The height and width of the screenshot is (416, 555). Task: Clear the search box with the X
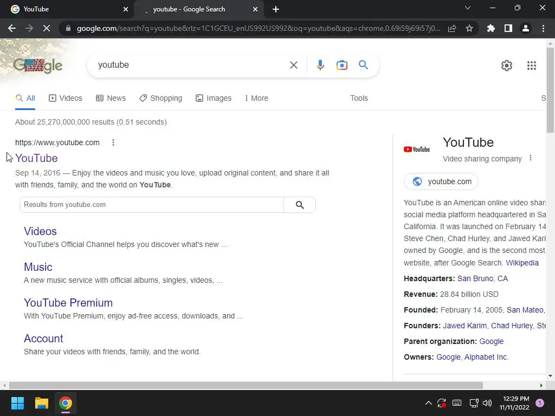[x=293, y=65]
